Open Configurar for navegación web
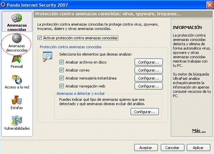 click(148, 86)
